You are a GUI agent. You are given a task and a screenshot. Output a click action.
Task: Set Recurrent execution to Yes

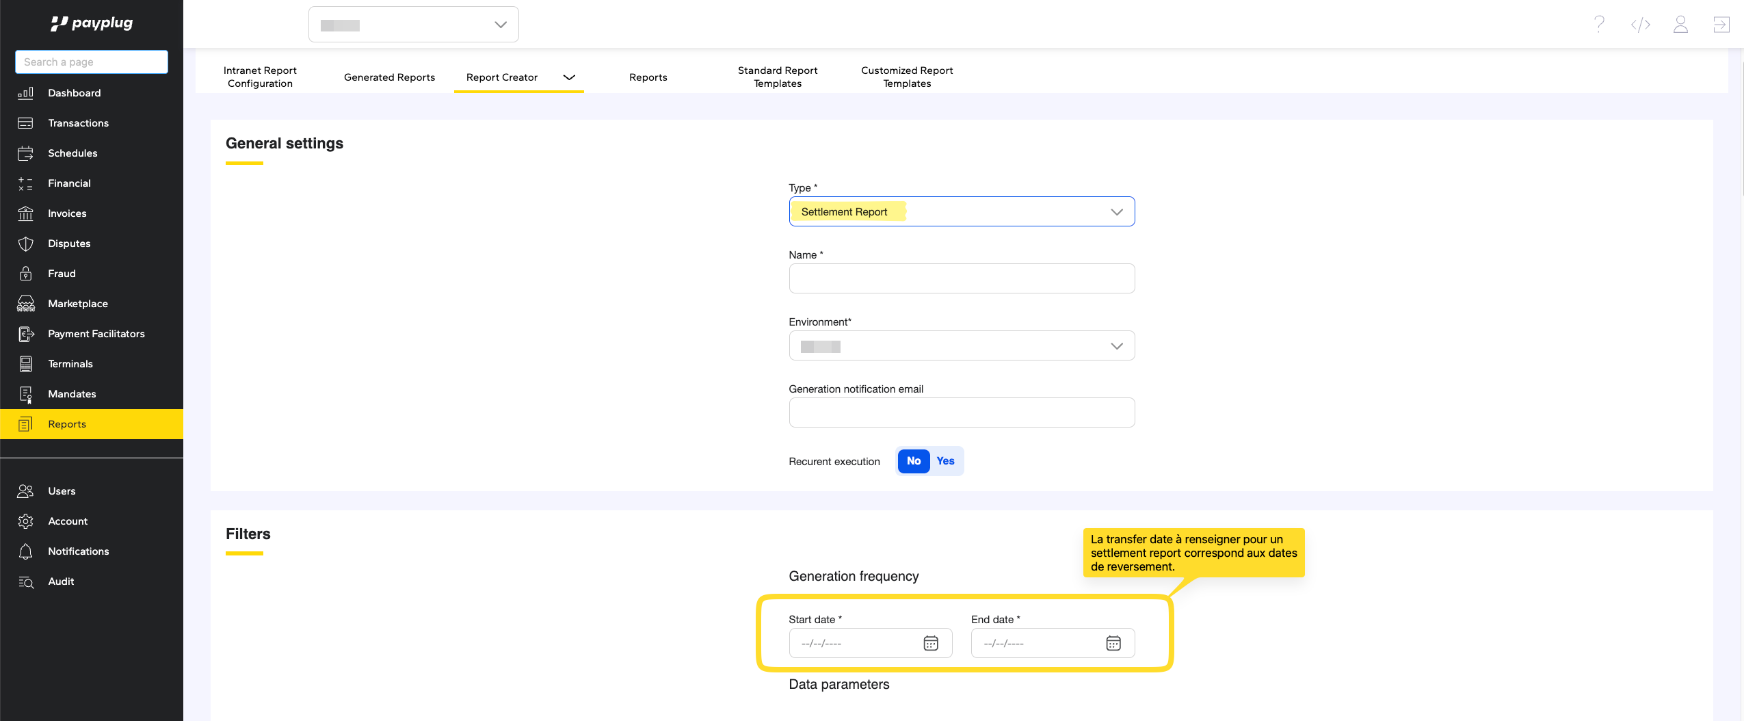tap(945, 461)
